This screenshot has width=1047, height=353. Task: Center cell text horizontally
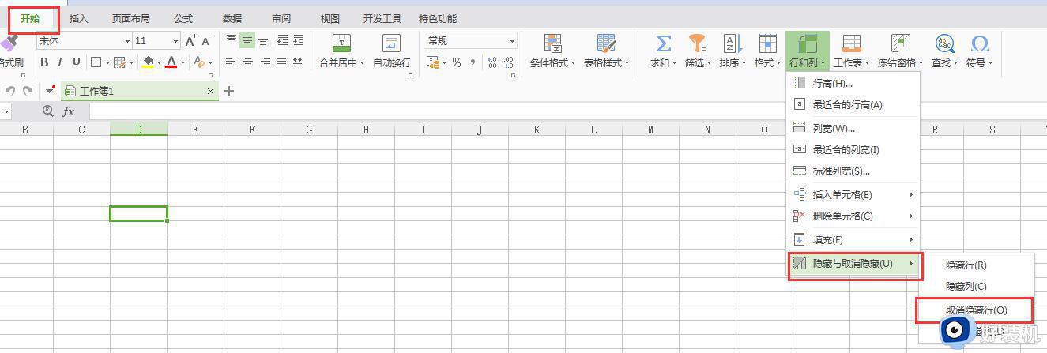[247, 62]
